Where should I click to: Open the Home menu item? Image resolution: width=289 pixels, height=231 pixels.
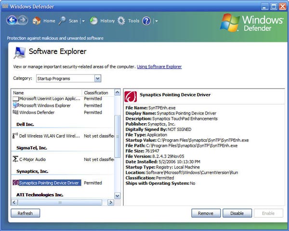(x=49, y=21)
